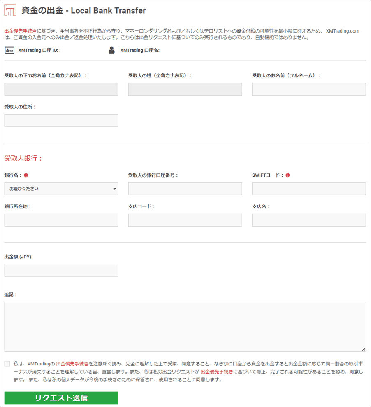
Task: Click the resize handle of the 追記 textarea
Action: [364, 349]
